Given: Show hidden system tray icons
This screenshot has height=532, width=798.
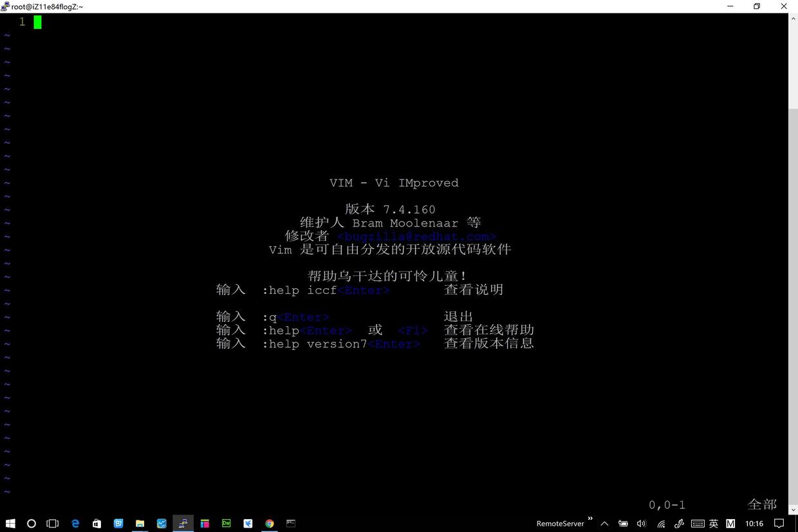Looking at the screenshot, I should [x=604, y=524].
